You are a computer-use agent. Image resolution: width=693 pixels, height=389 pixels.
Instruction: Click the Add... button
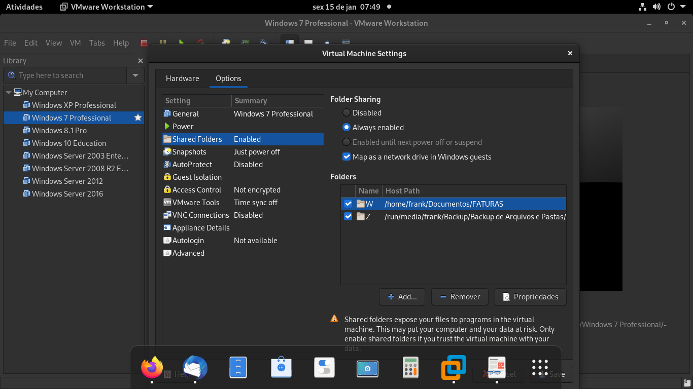[x=402, y=297]
